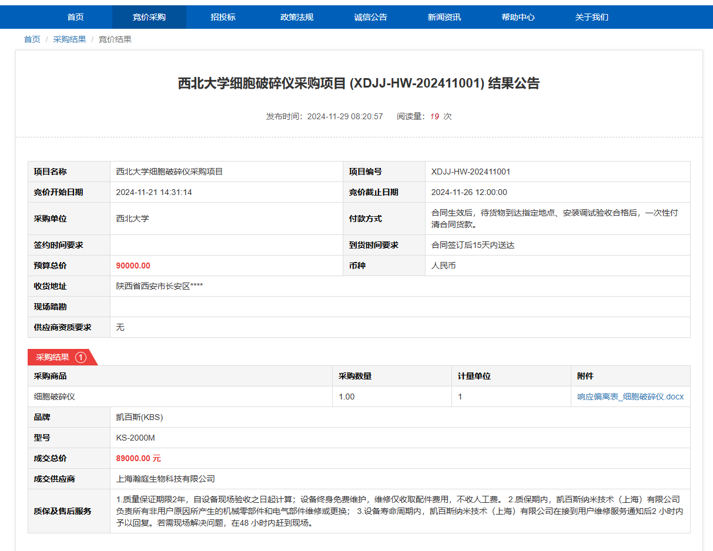Click the budget total 90000.00 value
Screen dimensions: 713x551
click(x=133, y=266)
